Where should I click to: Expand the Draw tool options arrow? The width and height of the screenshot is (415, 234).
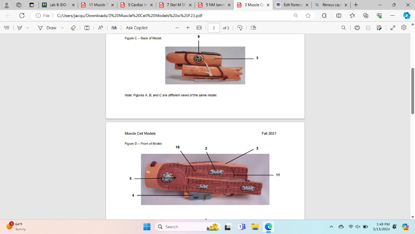62,28
